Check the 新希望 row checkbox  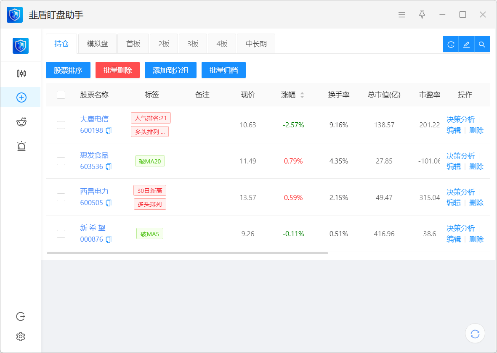click(61, 234)
